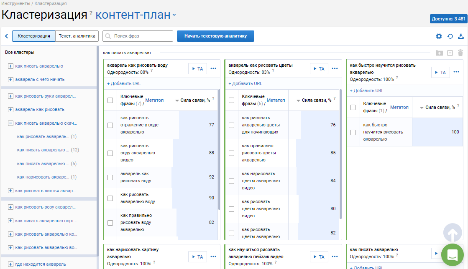Viewport: 468px width, 269px height.
Task: Click 'Добавить URL' under 'акварель как рисовать цветы'
Action: pyautogui.click(x=246, y=83)
